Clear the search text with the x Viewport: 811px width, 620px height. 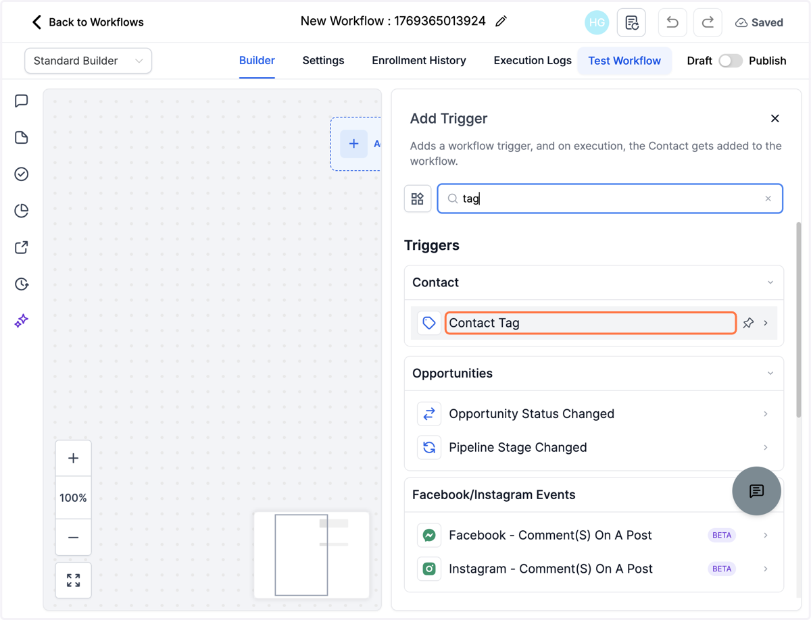click(x=768, y=199)
